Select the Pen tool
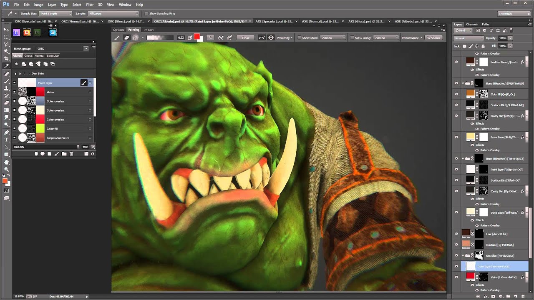 (7, 132)
